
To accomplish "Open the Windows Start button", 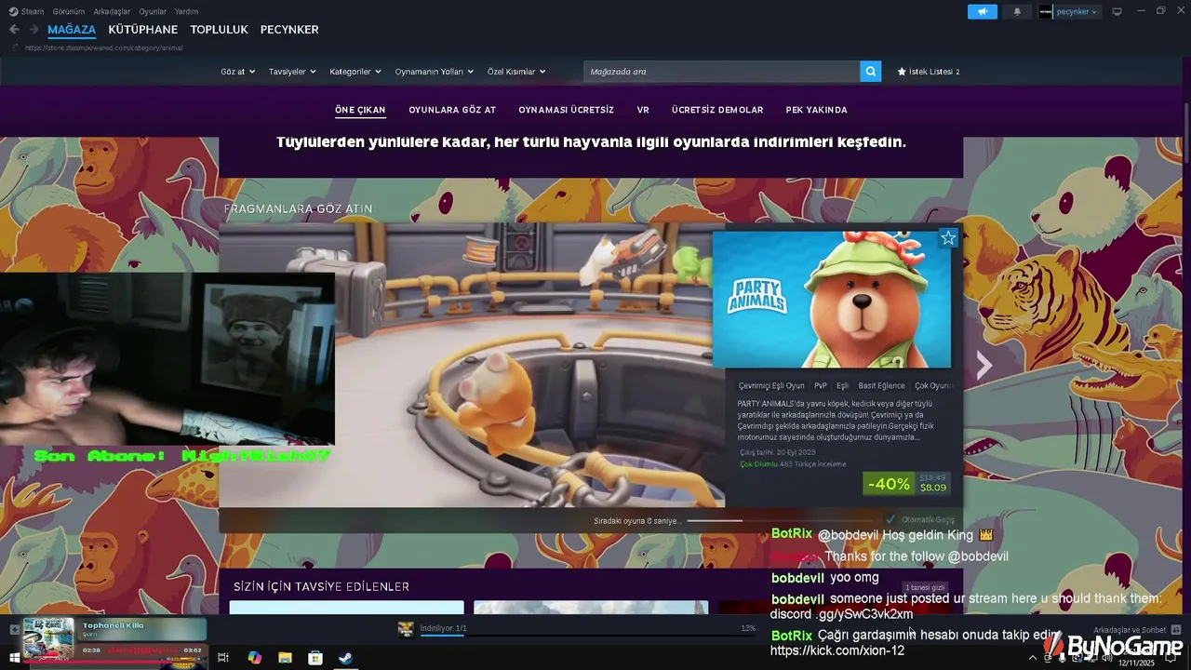I will pyautogui.click(x=15, y=658).
